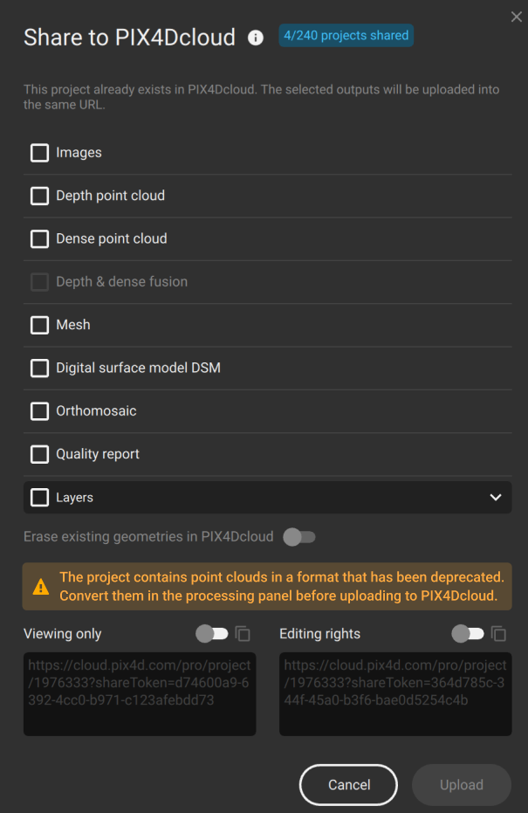Click the info icon beside Share to PIX4Dcloud
528x813 pixels.
coord(256,38)
